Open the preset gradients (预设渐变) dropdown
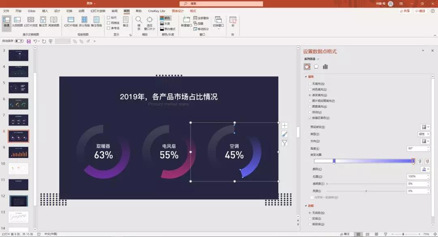438x237 pixels. click(426, 127)
